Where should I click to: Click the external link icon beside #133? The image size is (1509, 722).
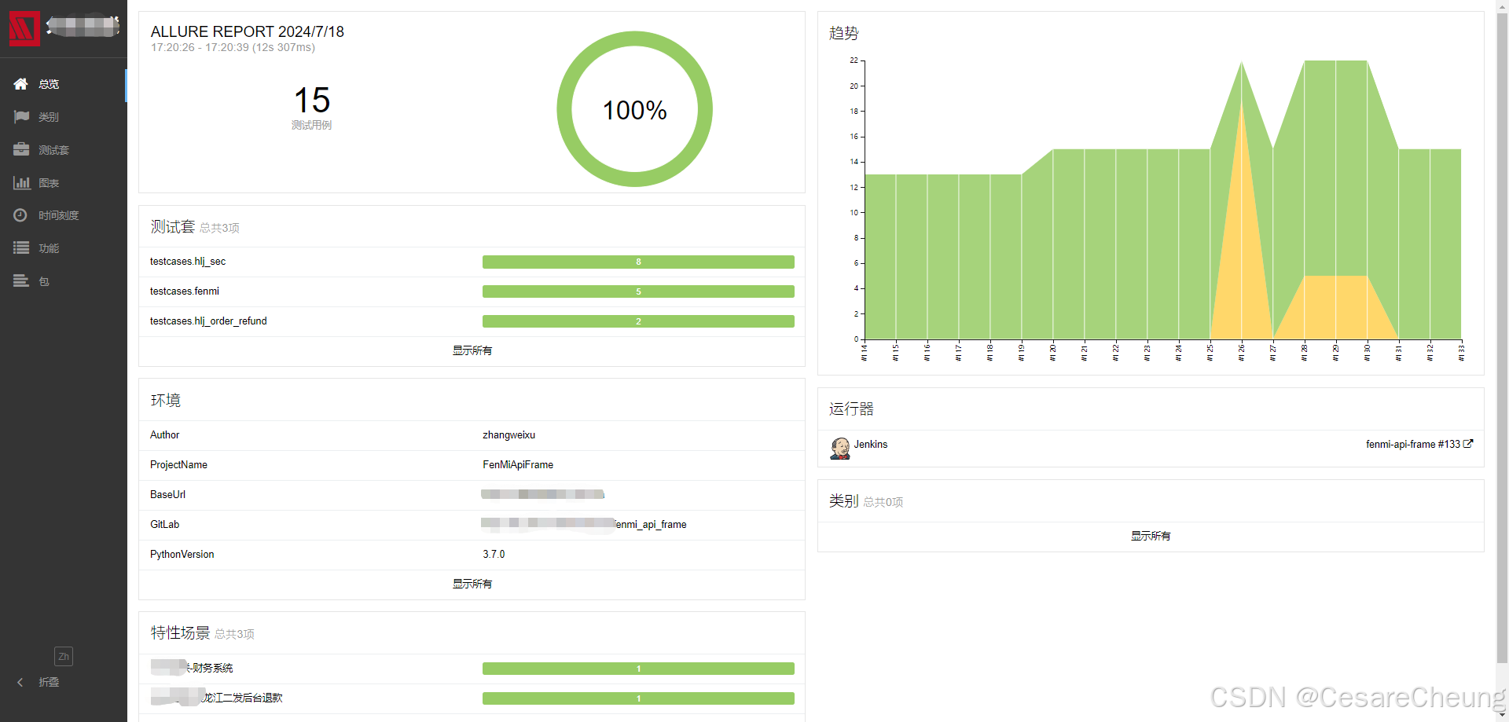click(1468, 444)
